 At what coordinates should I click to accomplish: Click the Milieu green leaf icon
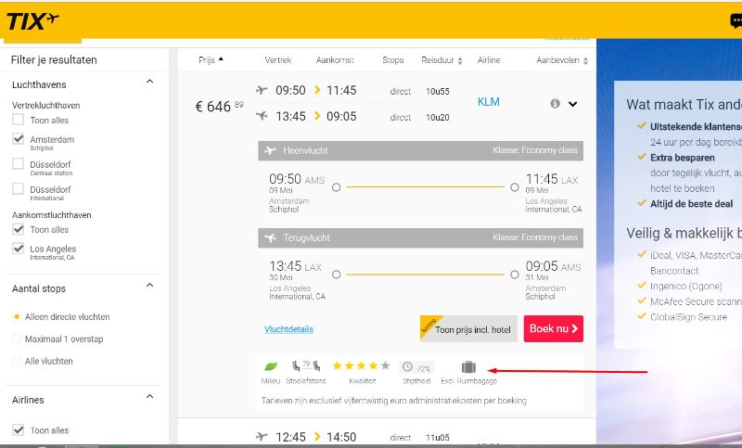(x=271, y=366)
